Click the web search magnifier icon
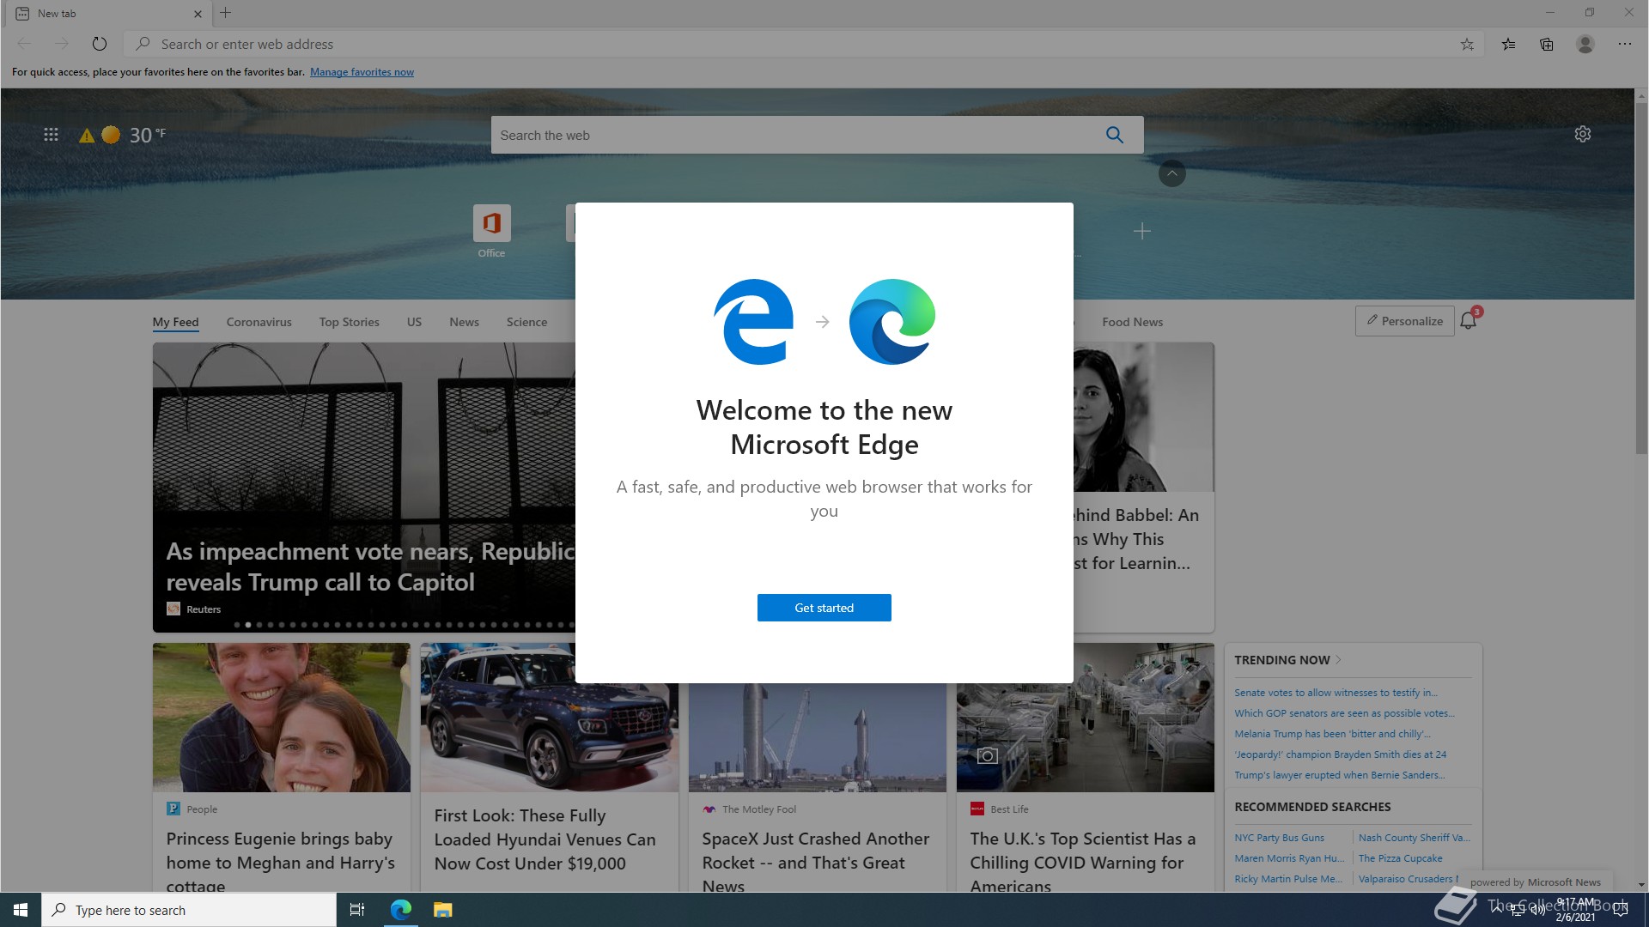The width and height of the screenshot is (1649, 927). pos(1114,135)
